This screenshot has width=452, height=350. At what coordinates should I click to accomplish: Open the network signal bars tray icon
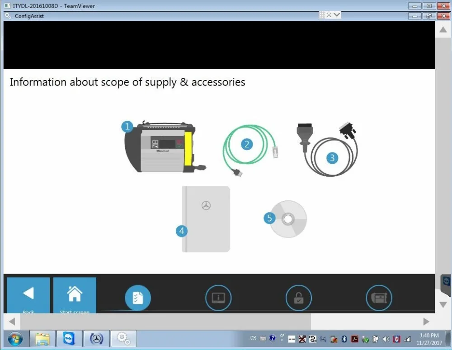[x=407, y=339]
